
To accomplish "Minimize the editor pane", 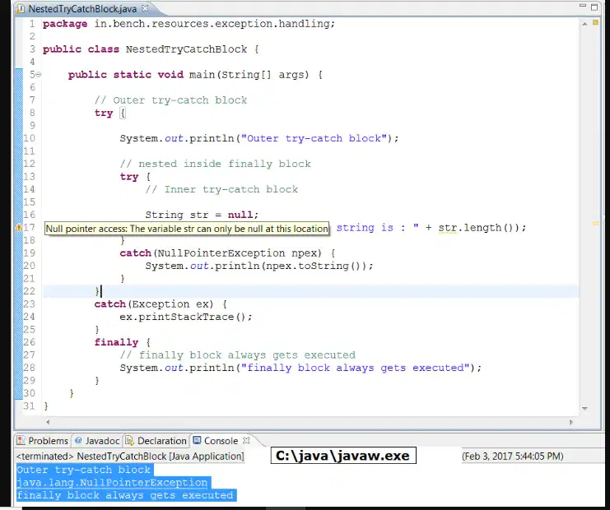I will point(582,6).
